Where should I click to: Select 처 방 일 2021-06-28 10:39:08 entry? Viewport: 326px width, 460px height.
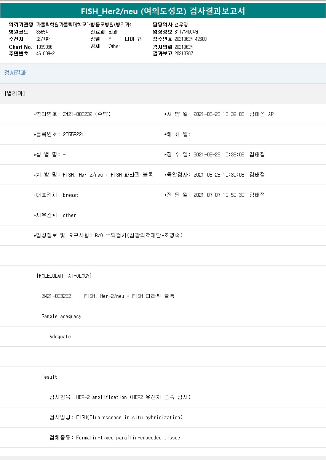click(219, 114)
